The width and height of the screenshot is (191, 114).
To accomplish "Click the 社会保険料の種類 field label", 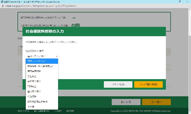I will 35,51.
